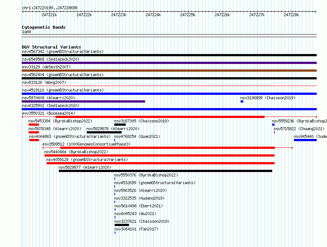Open the nsv4562404 gnomADStructuralVariants label
Screen dimensions: 327x247
point(63,75)
